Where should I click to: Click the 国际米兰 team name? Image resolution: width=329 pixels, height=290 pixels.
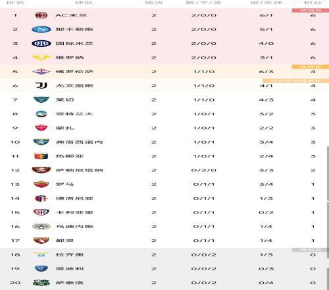(74, 43)
